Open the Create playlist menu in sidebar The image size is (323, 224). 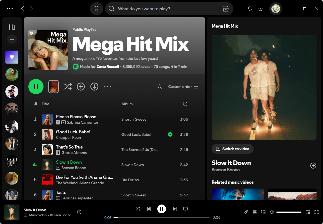[12, 39]
